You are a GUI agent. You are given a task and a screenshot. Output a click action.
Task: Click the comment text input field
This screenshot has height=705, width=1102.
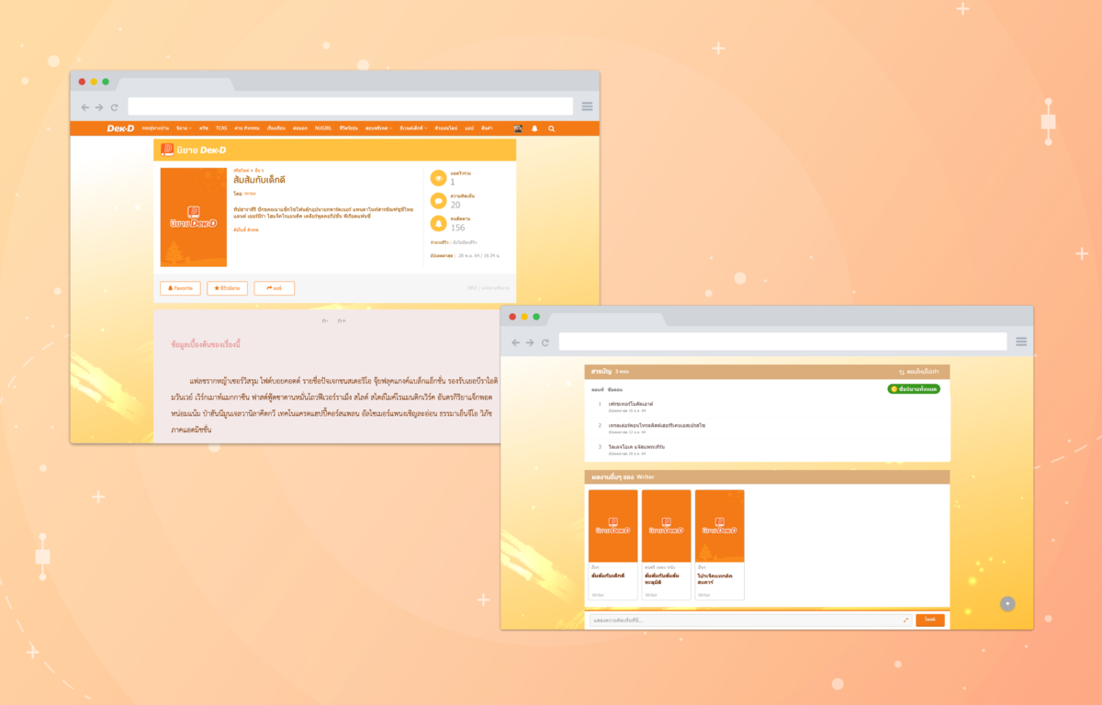click(x=744, y=621)
